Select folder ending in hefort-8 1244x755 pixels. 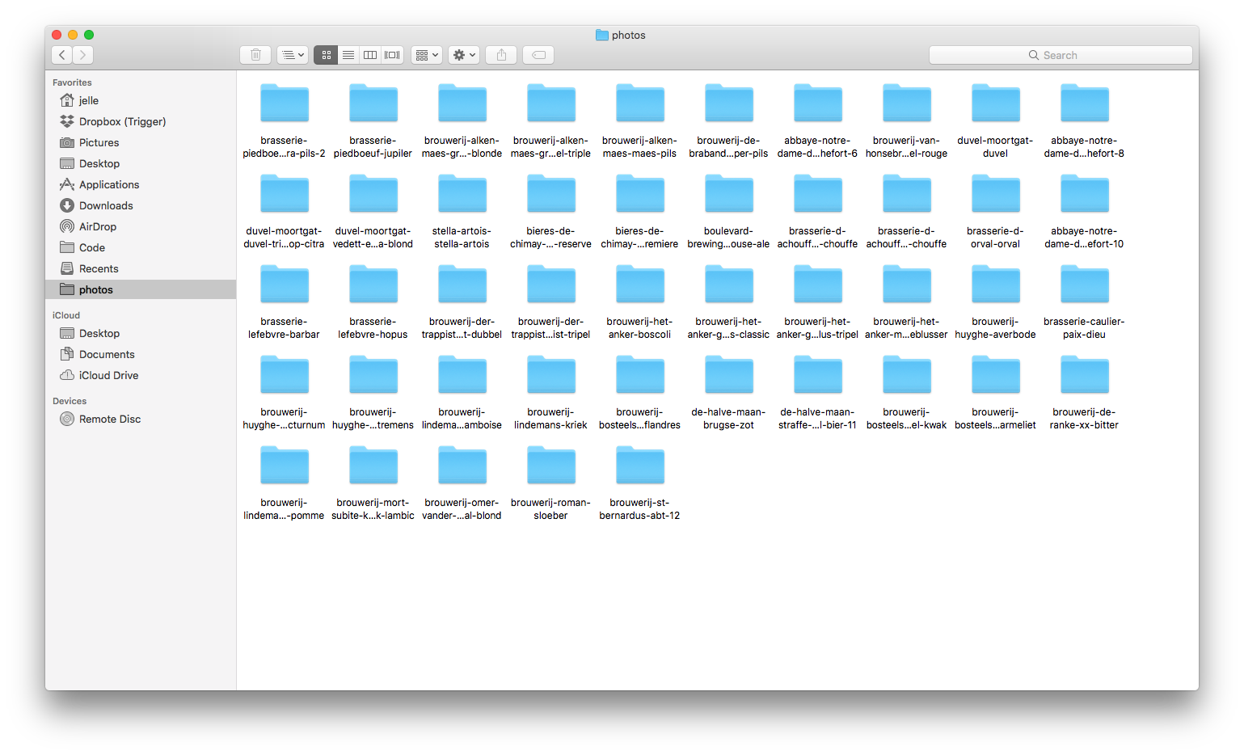click(x=1084, y=104)
